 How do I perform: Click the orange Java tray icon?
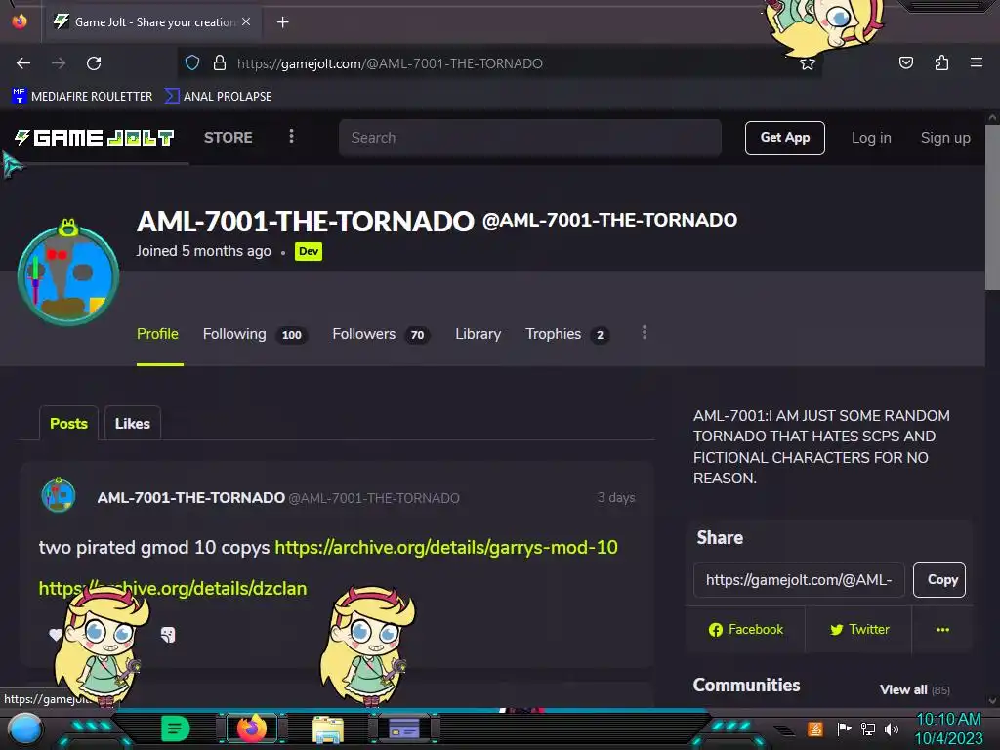[x=815, y=729]
